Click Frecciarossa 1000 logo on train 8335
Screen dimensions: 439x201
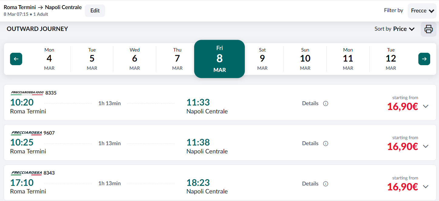(27, 93)
